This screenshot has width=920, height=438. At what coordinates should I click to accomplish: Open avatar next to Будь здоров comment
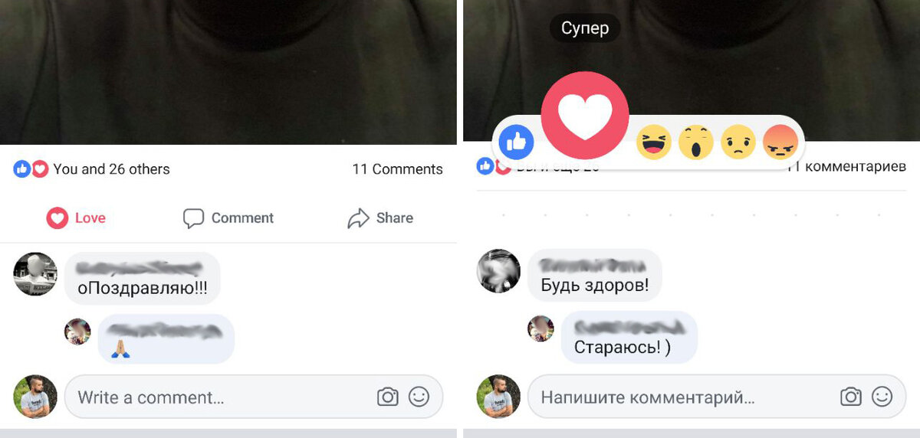498,271
